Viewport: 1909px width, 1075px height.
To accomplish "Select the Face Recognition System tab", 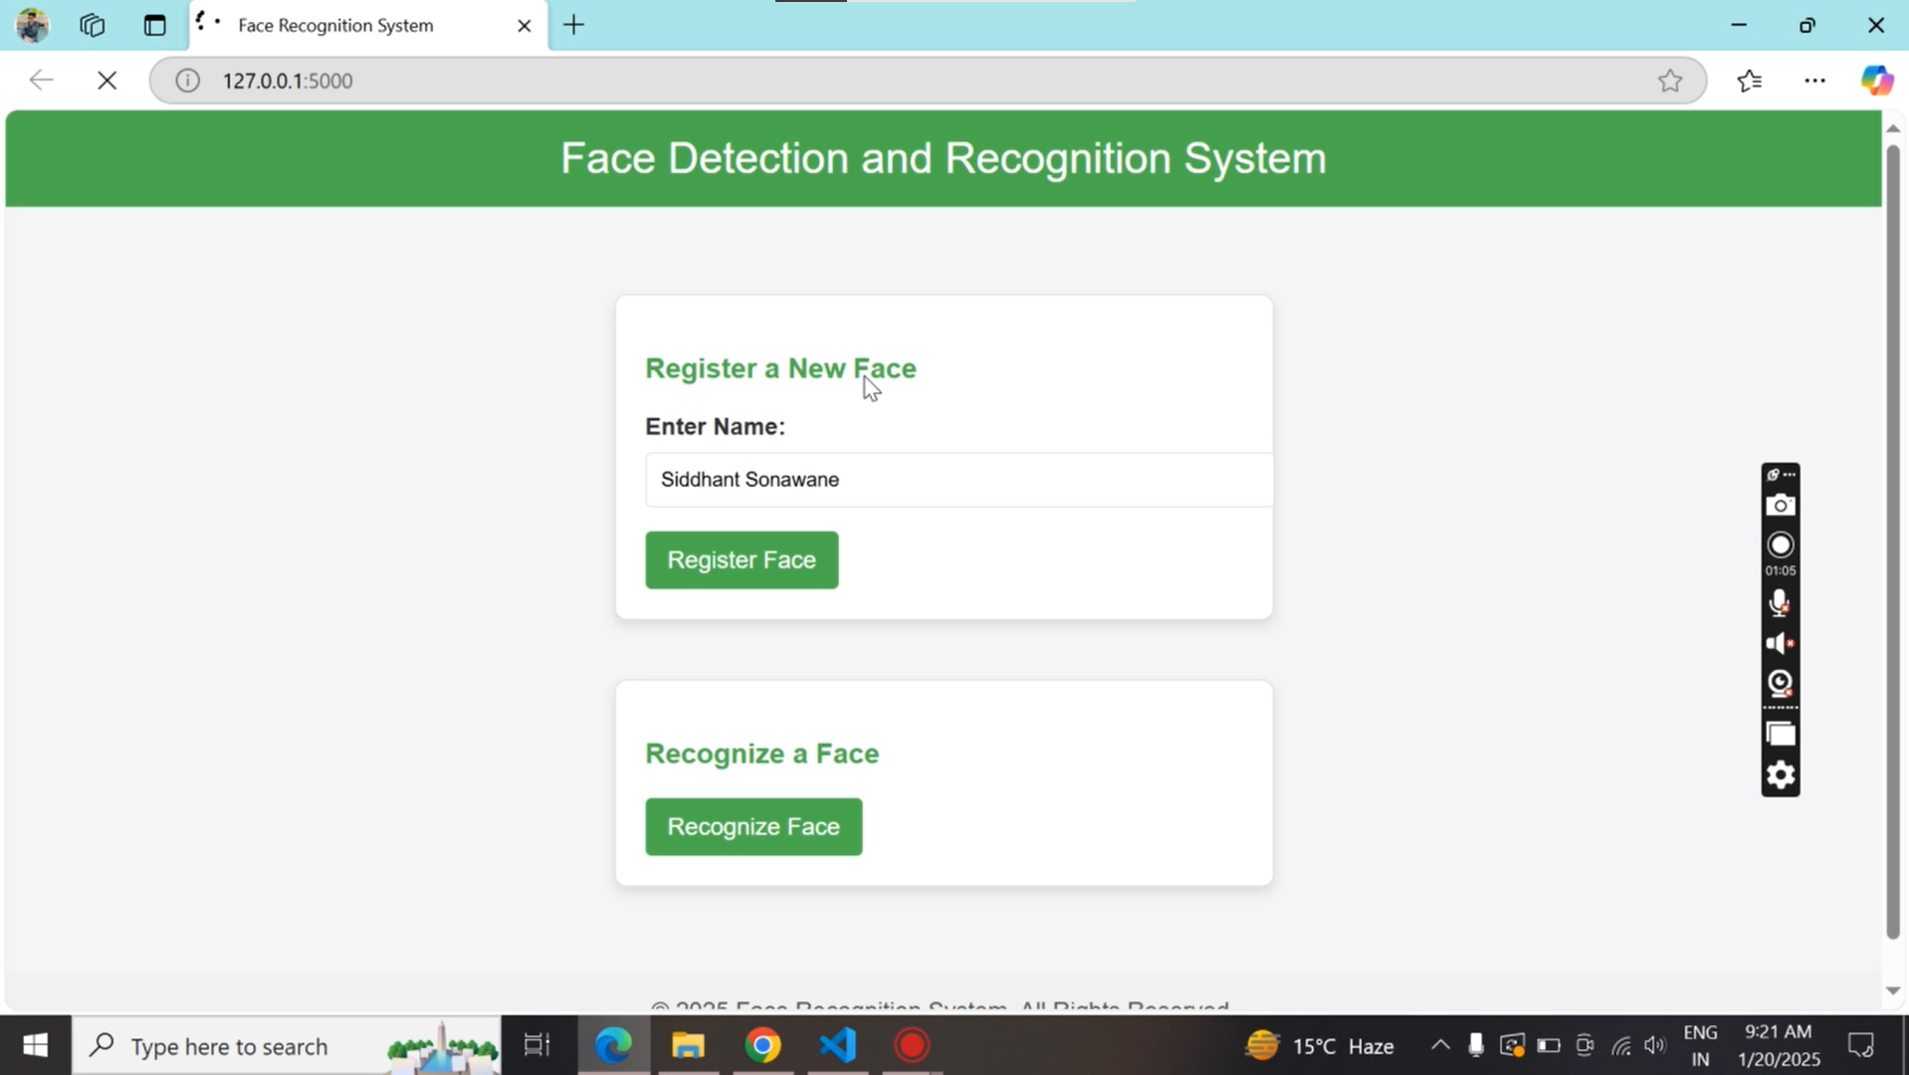I will 335,26.
